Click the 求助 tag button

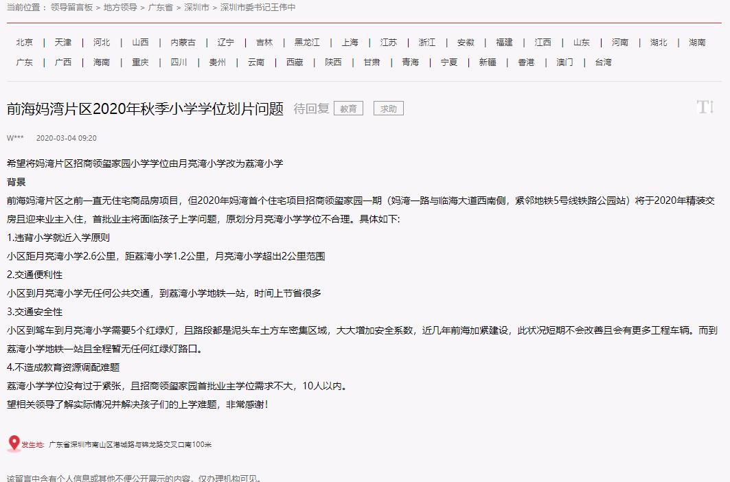[389, 108]
